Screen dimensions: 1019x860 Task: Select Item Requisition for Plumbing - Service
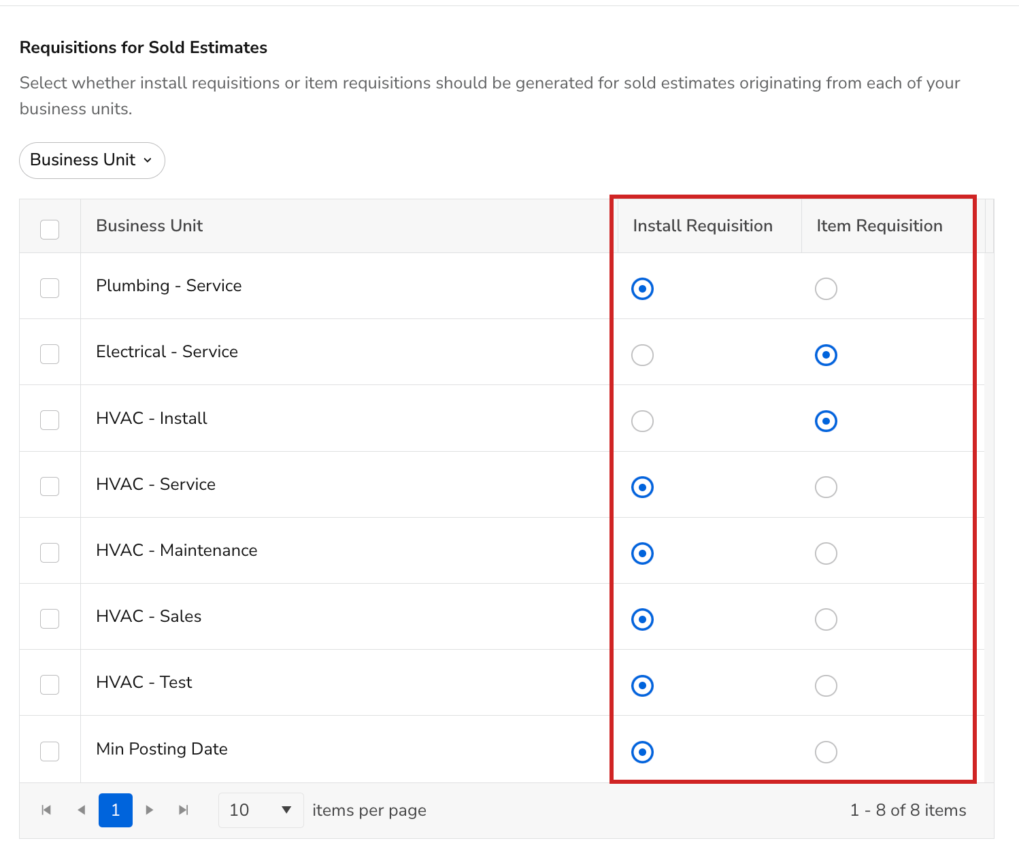[825, 288]
